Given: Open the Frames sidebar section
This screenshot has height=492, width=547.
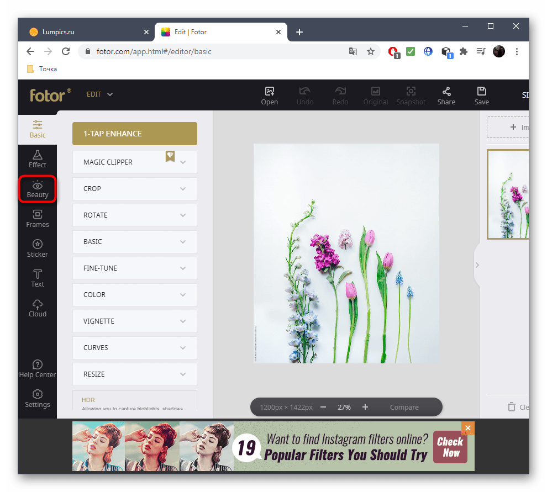Looking at the screenshot, I should [x=38, y=219].
